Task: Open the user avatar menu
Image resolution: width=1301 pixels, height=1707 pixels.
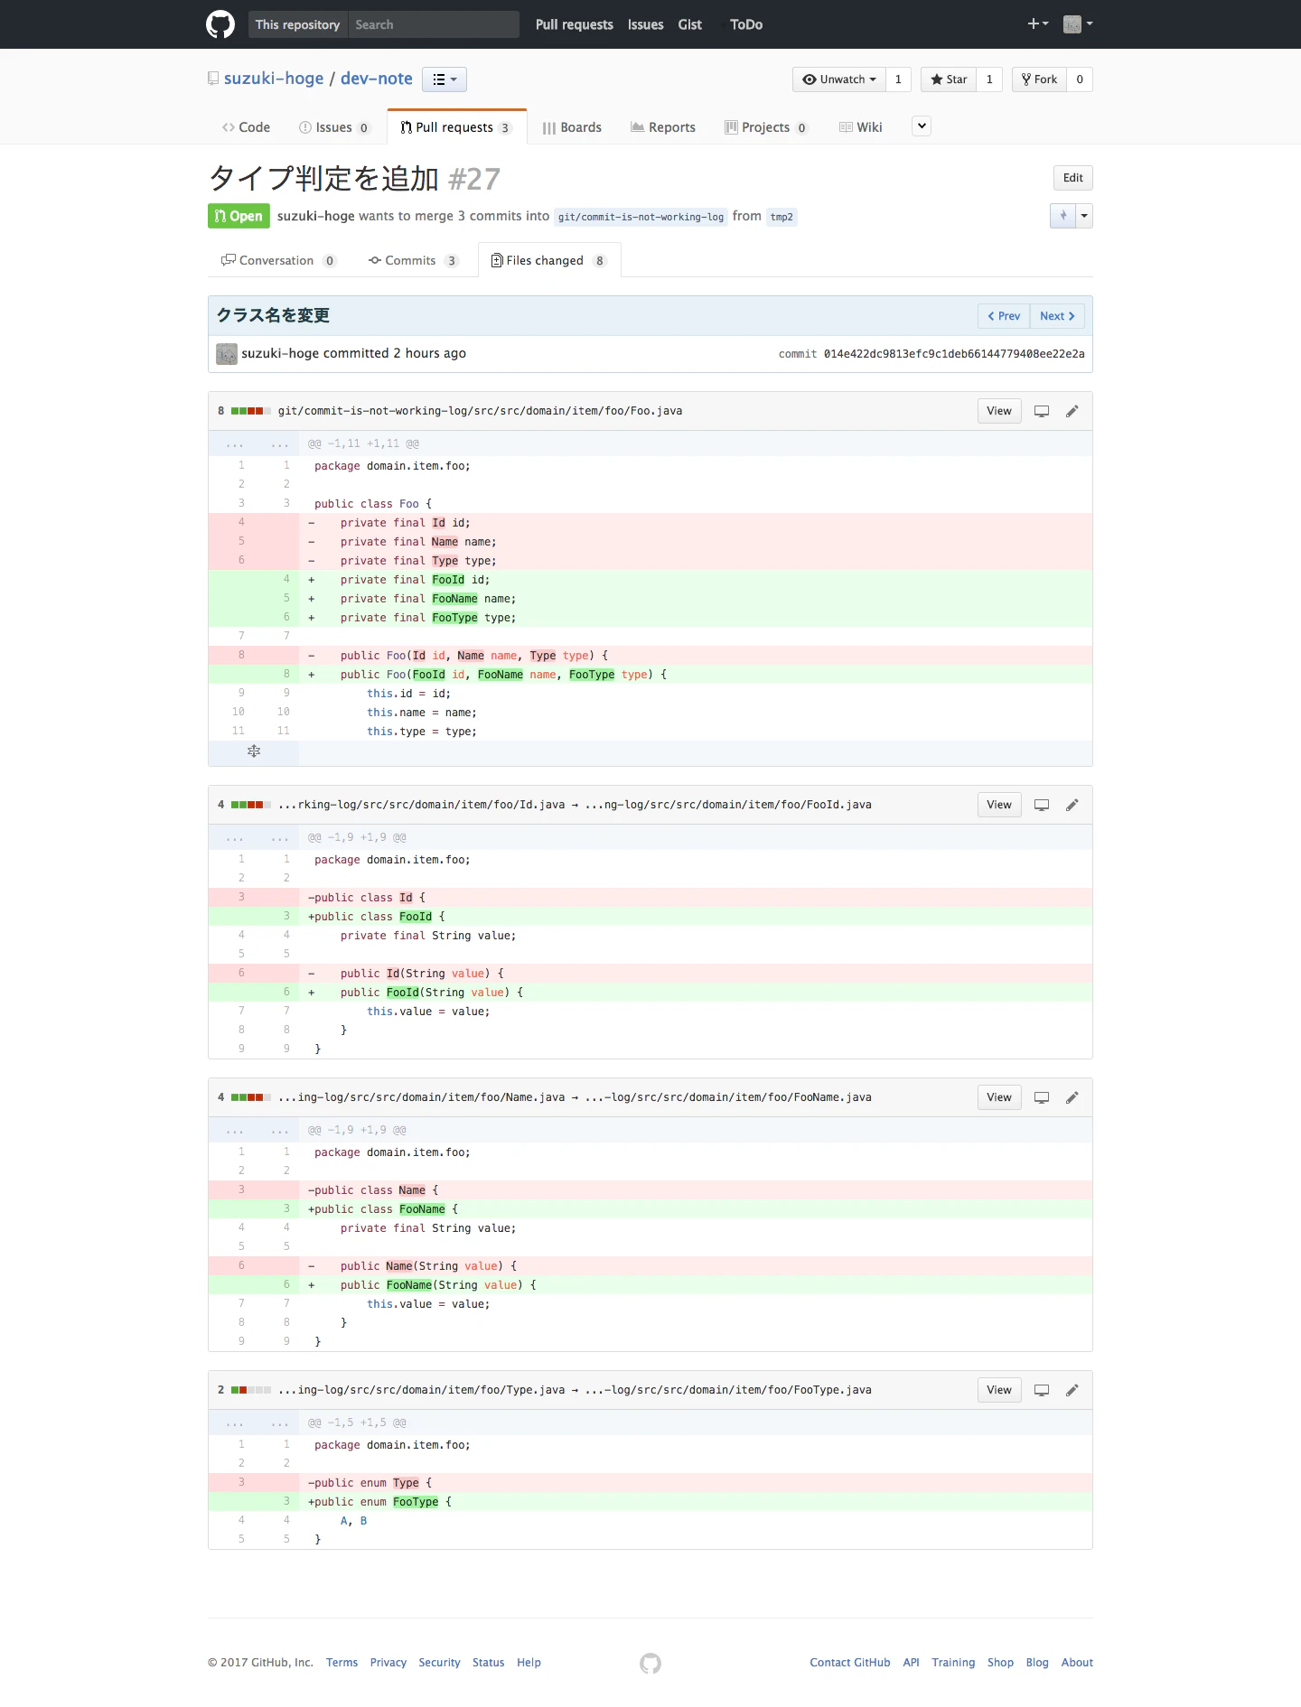Action: (1078, 23)
